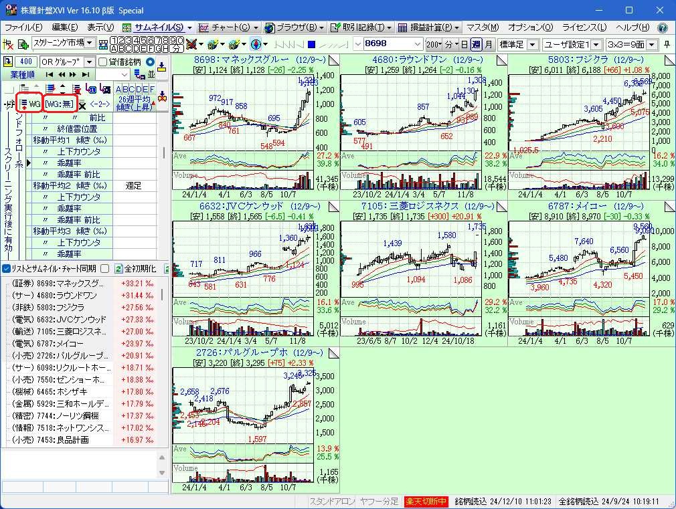This screenshot has height=509, width=676.
Task: Click the 全初期化 button
Action: (x=140, y=269)
